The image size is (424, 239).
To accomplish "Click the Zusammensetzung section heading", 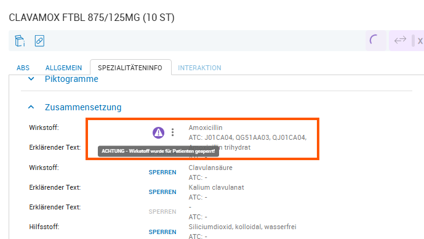I will coord(83,107).
